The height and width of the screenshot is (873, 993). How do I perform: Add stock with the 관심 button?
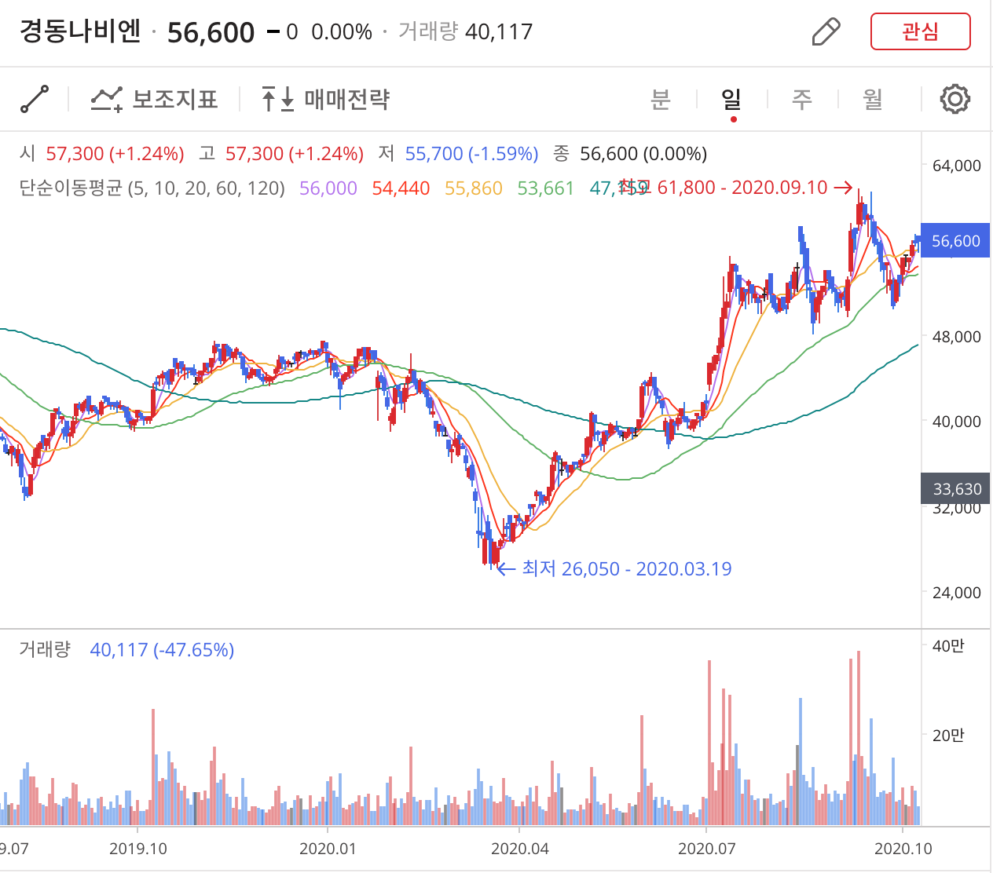click(921, 32)
